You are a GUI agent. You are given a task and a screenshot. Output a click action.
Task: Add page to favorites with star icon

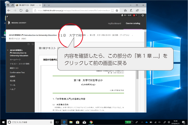click(x=117, y=11)
